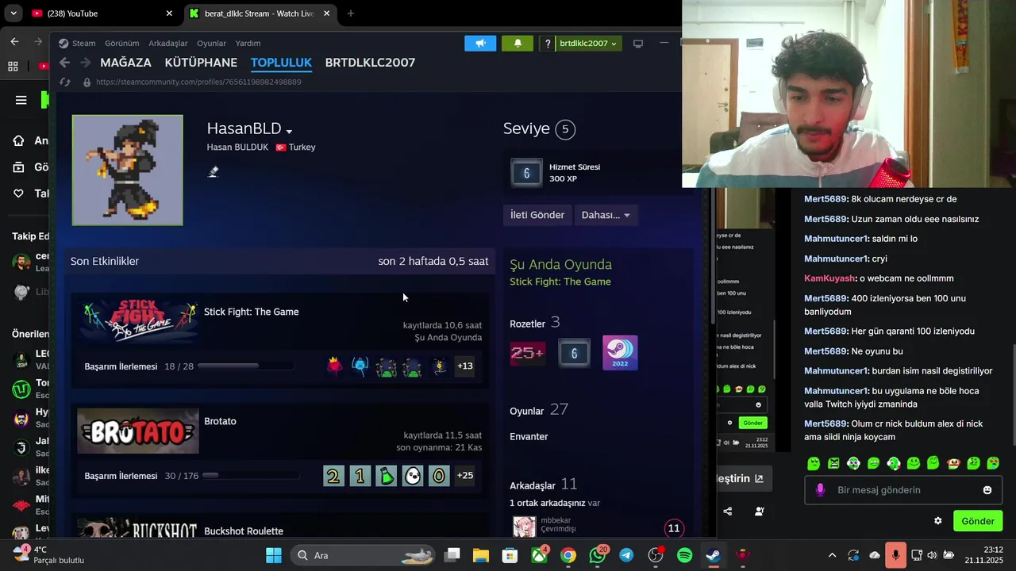Open WhatsApp from the taskbar
The height and width of the screenshot is (571, 1016).
pyautogui.click(x=597, y=555)
